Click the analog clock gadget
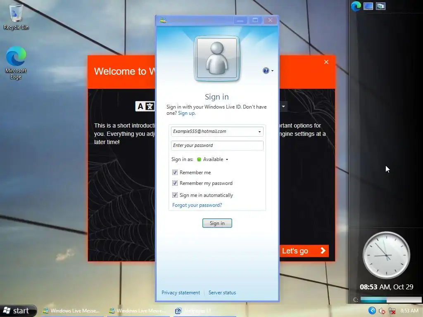The width and height of the screenshot is (423, 317). (x=386, y=255)
